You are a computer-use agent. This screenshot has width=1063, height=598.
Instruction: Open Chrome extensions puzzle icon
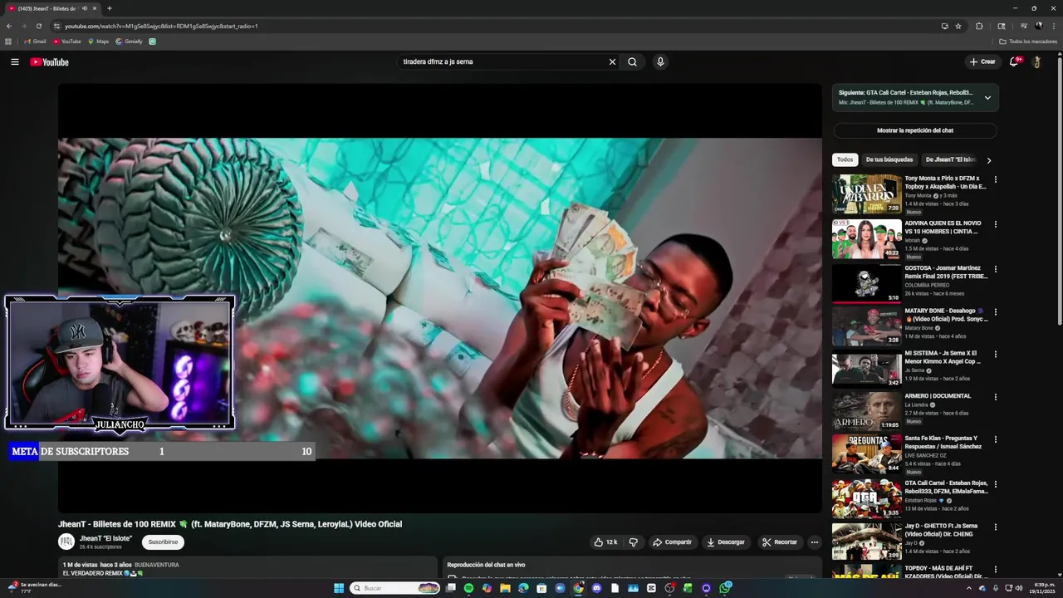(979, 26)
